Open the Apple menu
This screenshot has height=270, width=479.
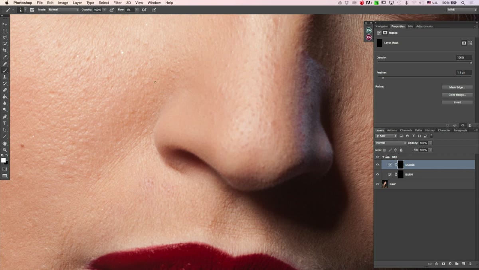click(6, 3)
